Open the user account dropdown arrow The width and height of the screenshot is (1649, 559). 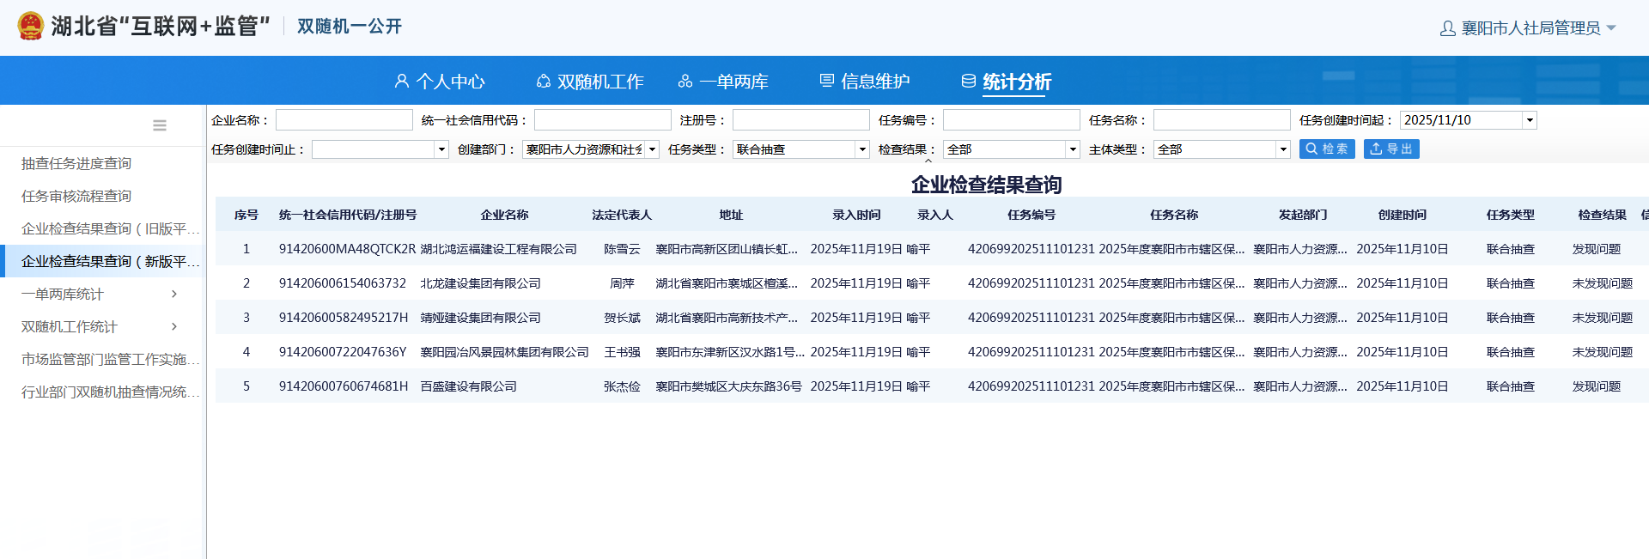(1611, 28)
